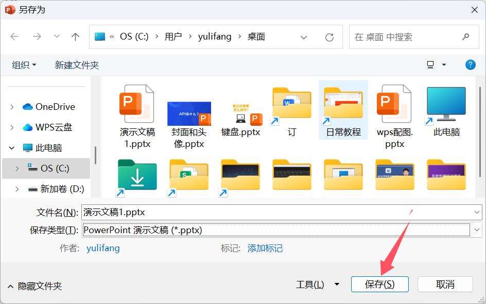Click the change view icon
This screenshot has height=304, width=486.
(x=430, y=65)
